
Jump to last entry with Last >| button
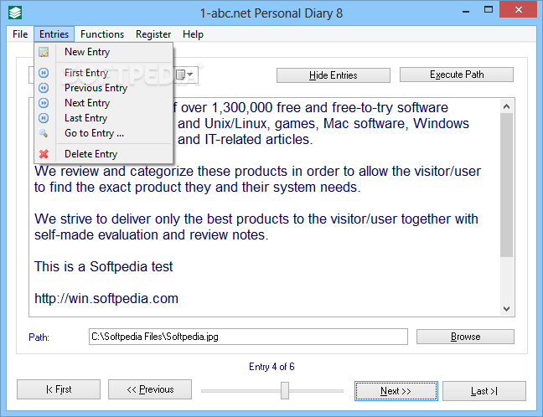point(484,391)
